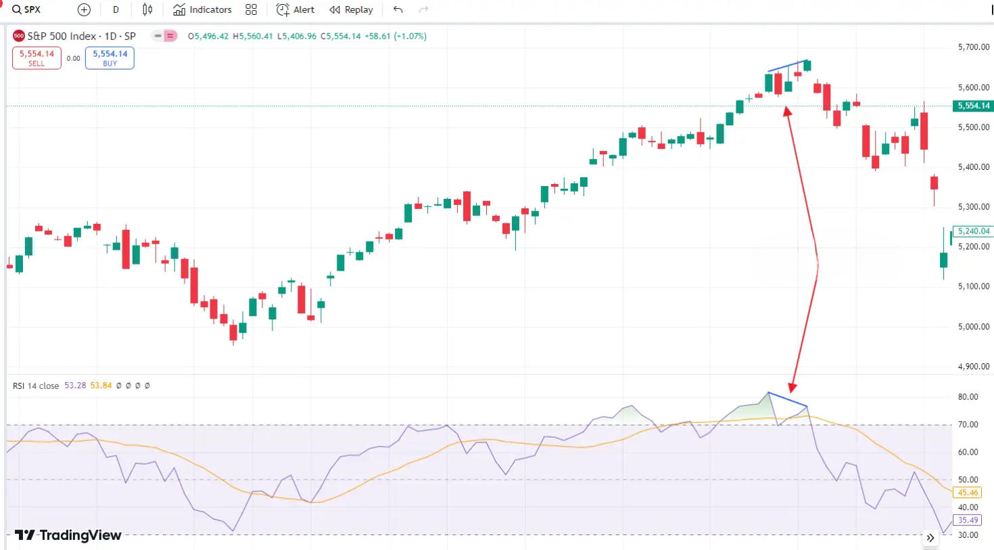Image resolution: width=994 pixels, height=550 pixels.
Task: Click the plus icon to compare symbols
Action: 84,9
